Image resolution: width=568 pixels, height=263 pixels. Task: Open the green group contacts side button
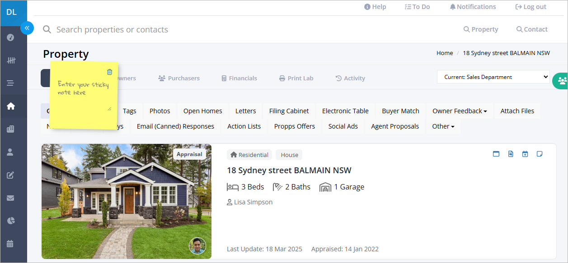coord(561,80)
